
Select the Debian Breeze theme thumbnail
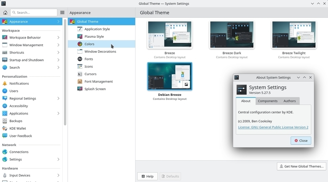click(x=169, y=76)
